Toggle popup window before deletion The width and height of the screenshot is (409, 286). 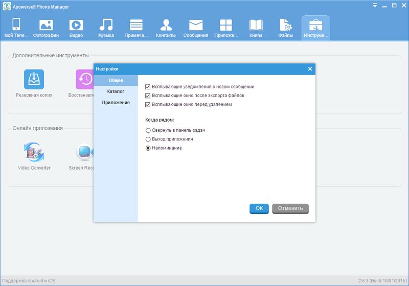[x=148, y=105]
